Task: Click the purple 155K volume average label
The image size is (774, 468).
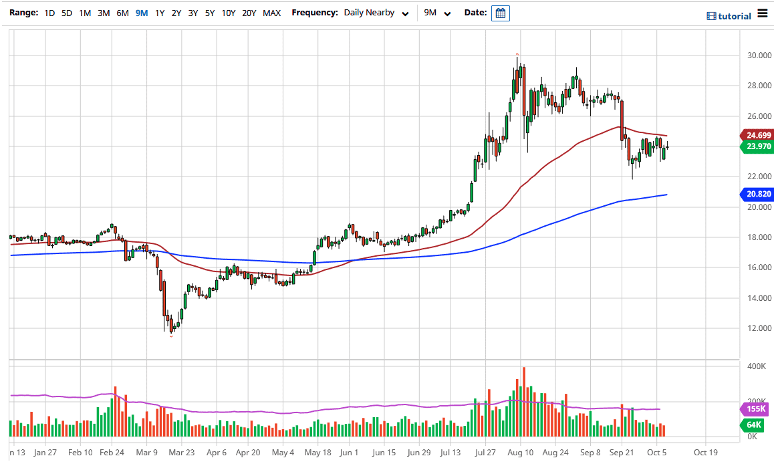Action: click(x=754, y=409)
